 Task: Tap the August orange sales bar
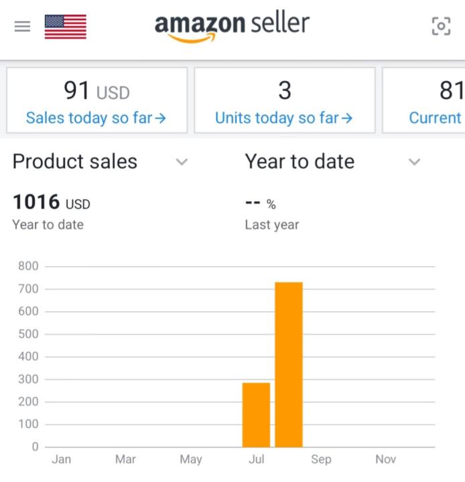(289, 365)
